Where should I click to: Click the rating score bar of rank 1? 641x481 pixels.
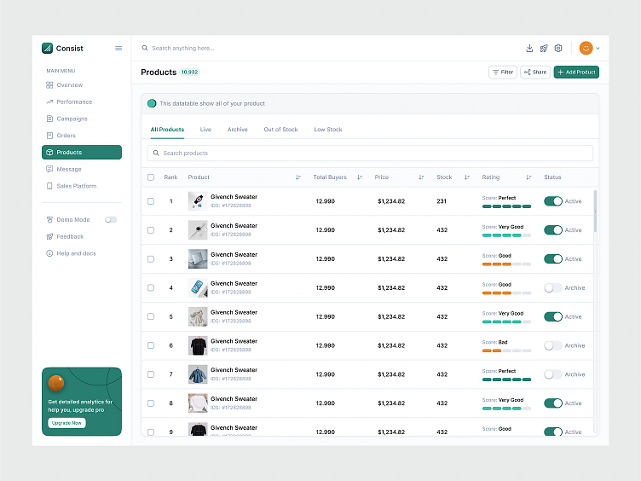click(x=506, y=206)
